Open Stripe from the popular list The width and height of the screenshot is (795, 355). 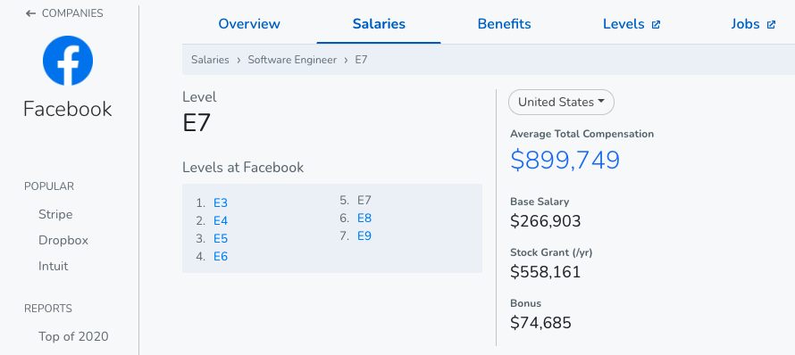pyautogui.click(x=55, y=214)
